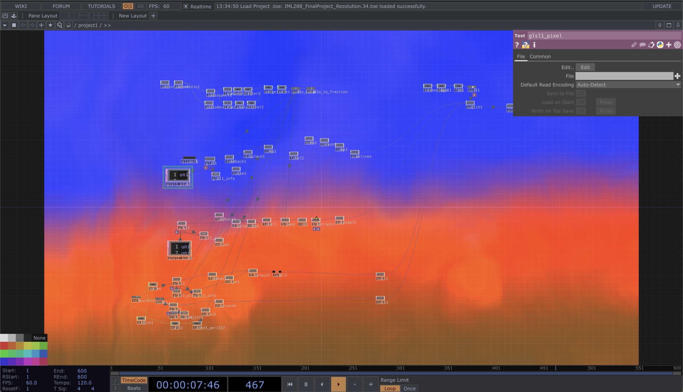Open the Python logo language icon
683x392 pixels.
pos(660,45)
